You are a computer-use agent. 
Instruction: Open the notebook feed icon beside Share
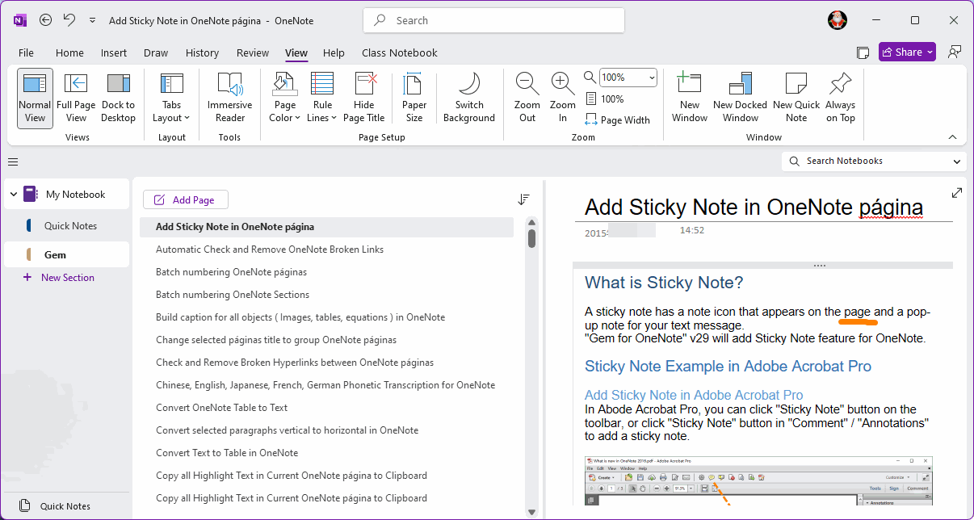[x=863, y=52]
